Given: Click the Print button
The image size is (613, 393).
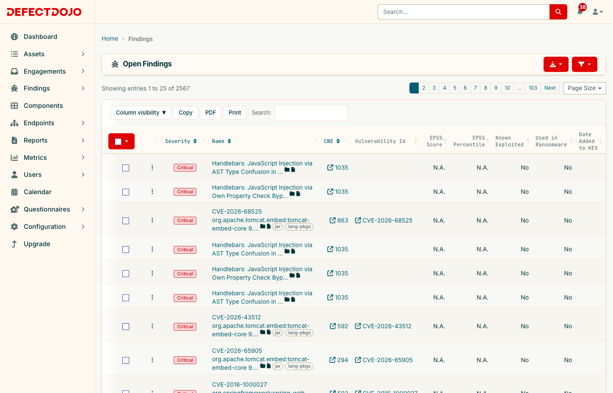Looking at the screenshot, I should 235,113.
